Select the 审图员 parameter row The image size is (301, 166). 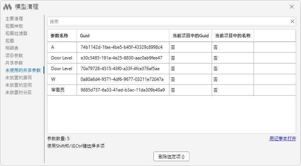tap(111, 90)
